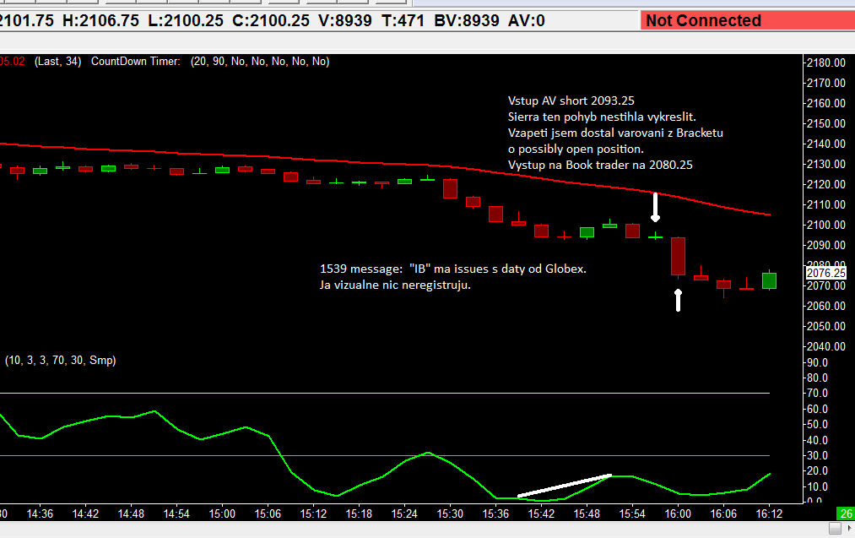Click the orange 30 oversold line
The image size is (855, 538).
(x=384, y=455)
